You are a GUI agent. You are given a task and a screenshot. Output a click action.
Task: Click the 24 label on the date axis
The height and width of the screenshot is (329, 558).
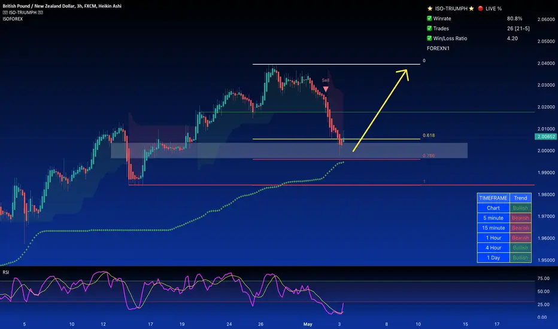coord(229,324)
